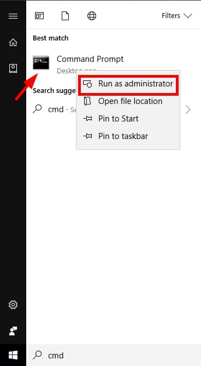This screenshot has height=366, width=201.
Task: Filter results by Apps icon
Action: tap(39, 16)
